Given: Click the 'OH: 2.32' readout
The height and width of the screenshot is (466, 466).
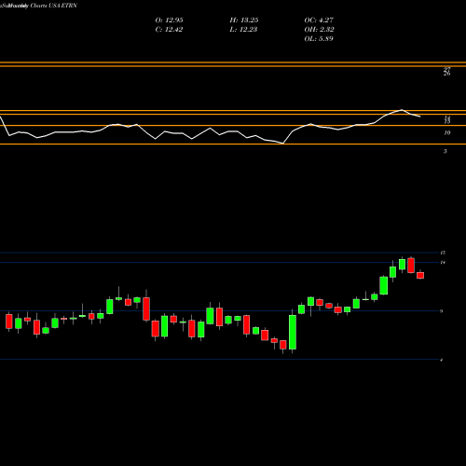Looking at the screenshot, I should [319, 30].
